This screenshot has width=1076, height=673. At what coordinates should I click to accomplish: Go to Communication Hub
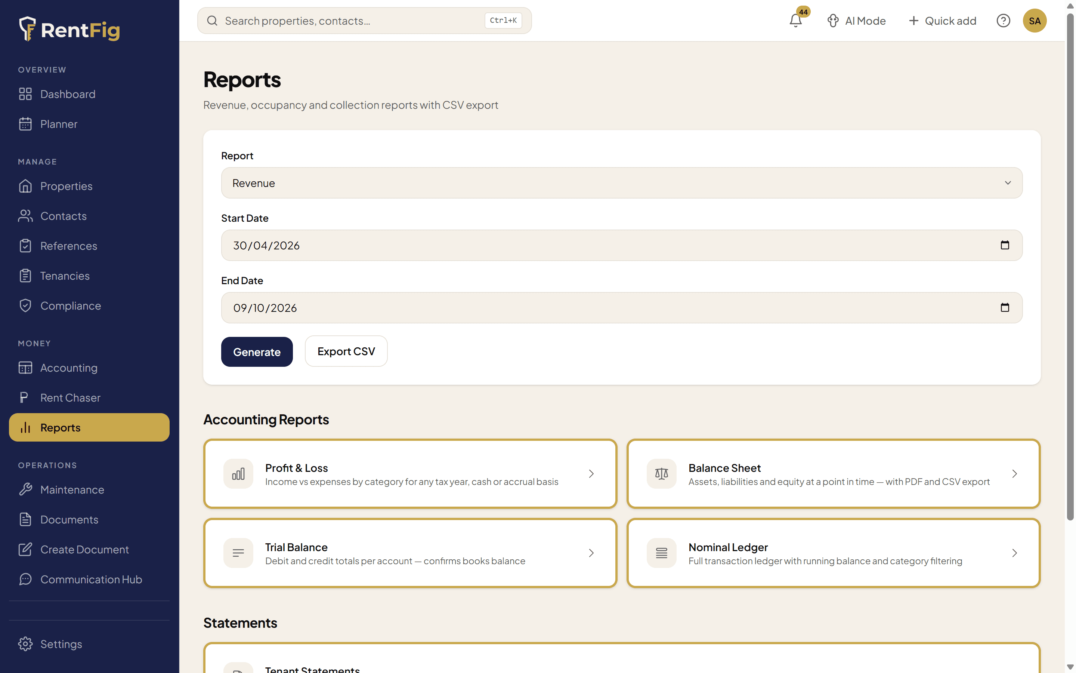[x=89, y=579]
